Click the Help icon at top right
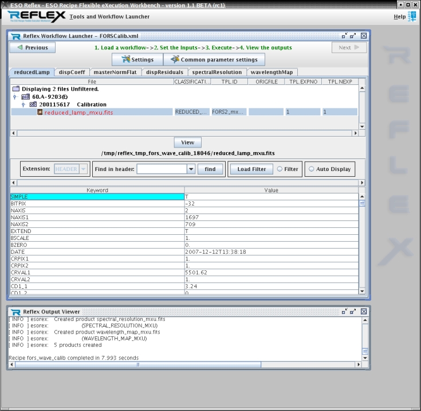The width and height of the screenshot is (421, 411). [x=411, y=17]
